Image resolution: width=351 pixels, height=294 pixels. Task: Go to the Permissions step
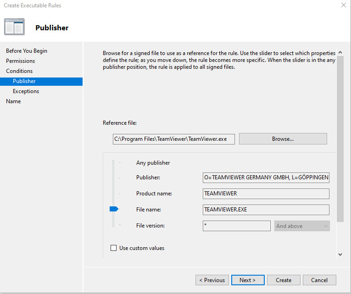(x=20, y=61)
